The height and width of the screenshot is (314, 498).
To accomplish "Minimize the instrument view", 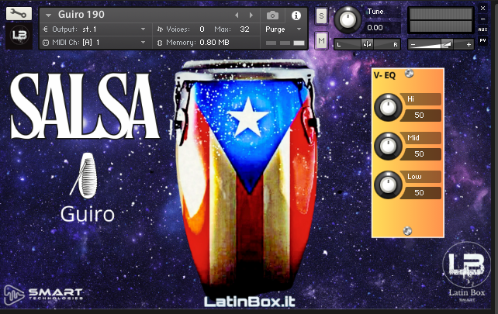I will (x=482, y=19).
